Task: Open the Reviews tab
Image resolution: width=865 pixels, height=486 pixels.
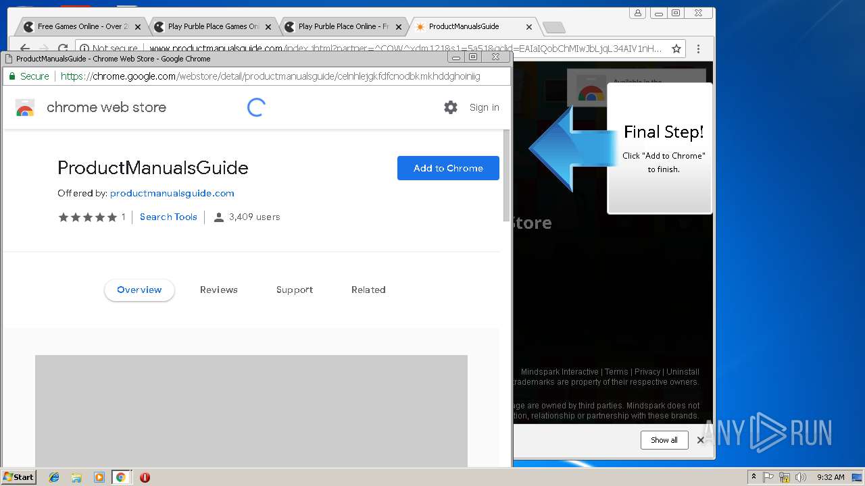Action: pyautogui.click(x=219, y=290)
